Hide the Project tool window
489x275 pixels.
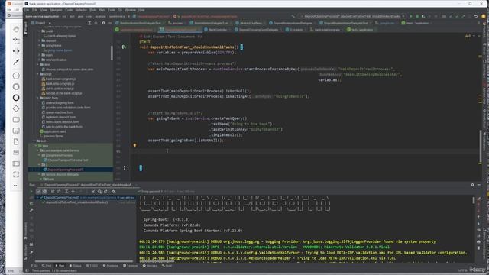click(x=110, y=23)
